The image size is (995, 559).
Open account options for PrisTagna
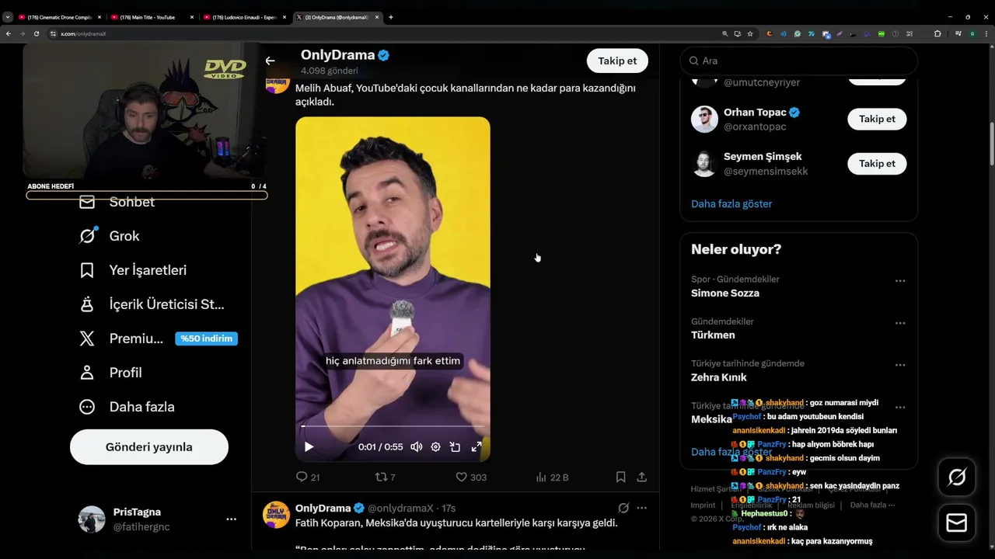[x=231, y=519]
